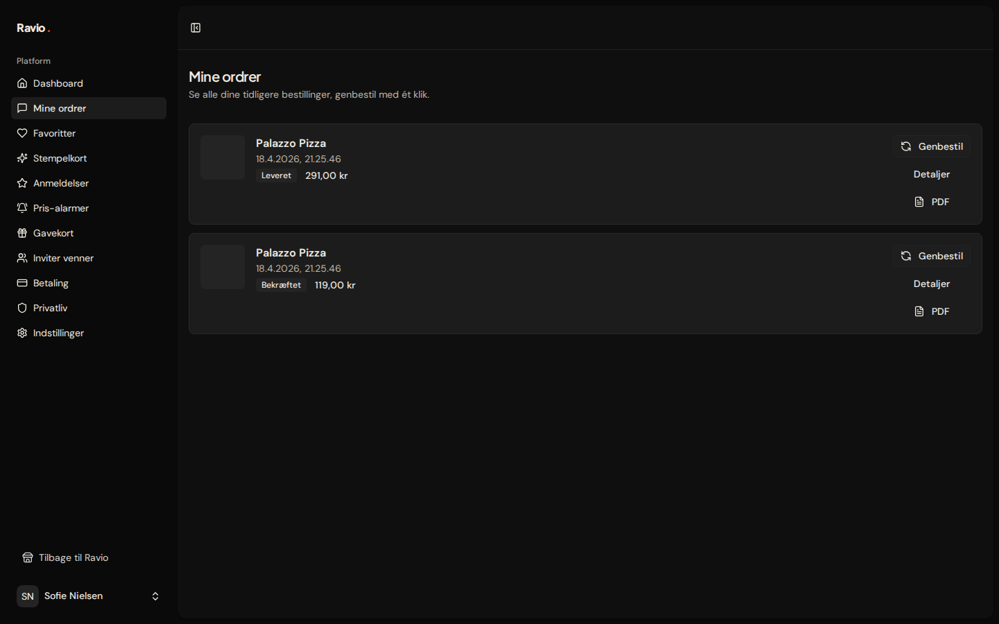Download PDF for the Bekræftet order
This screenshot has height=624, width=999.
coord(932,311)
